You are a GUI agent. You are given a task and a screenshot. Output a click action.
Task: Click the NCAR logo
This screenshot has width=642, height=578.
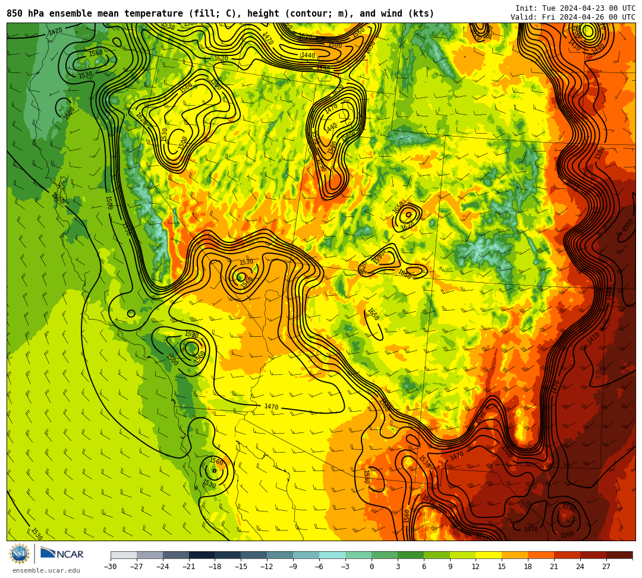tap(62, 554)
